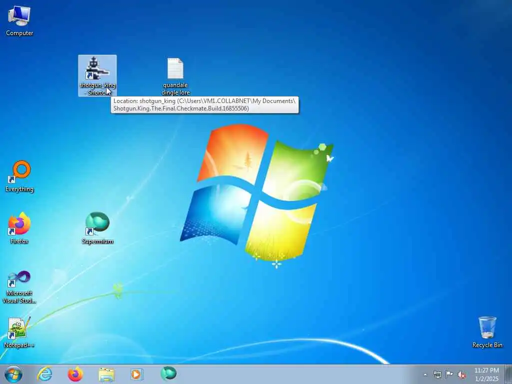The height and width of the screenshot is (384, 512).
Task: Launch Firefox from the taskbar
Action: click(75, 374)
